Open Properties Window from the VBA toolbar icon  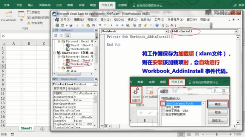tap(140, 25)
